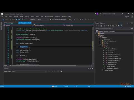
Task: Toggle Show All Files in Solution Explorer
Action: pos(113,26)
